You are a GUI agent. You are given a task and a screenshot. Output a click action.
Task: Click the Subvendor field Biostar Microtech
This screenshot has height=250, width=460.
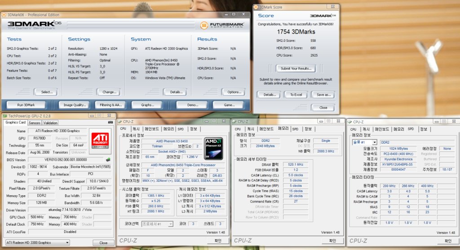point(90,167)
